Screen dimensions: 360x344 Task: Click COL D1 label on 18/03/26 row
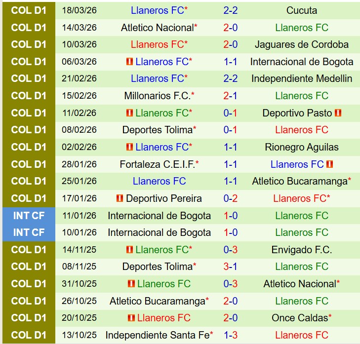click(28, 10)
